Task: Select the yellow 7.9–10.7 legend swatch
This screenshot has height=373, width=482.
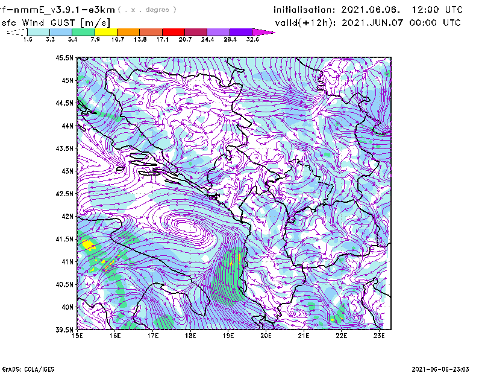Action: [x=106, y=32]
